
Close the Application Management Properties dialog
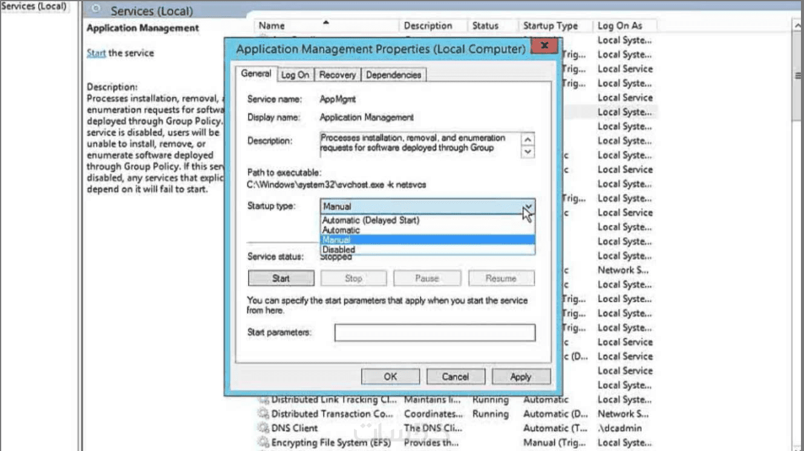545,45
